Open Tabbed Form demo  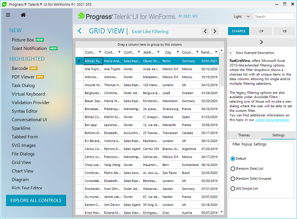click(25, 137)
